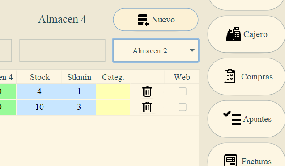Select yellow category cell in first row

coord(113,91)
